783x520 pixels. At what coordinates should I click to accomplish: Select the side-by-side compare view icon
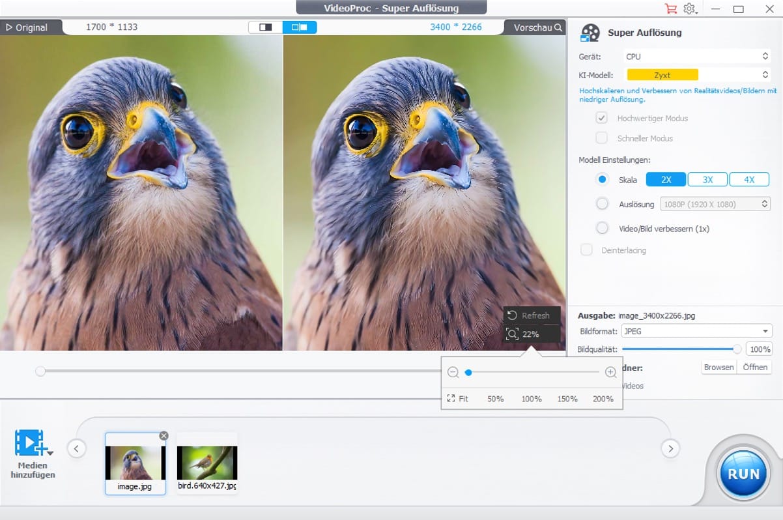pos(300,27)
